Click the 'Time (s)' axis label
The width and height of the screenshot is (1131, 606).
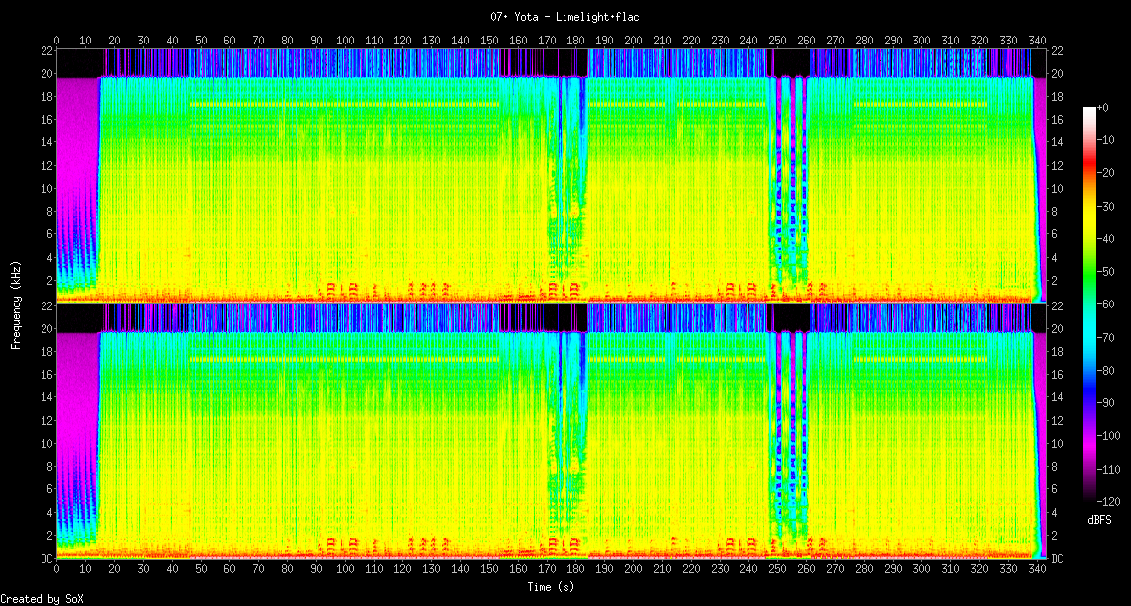[x=549, y=587]
